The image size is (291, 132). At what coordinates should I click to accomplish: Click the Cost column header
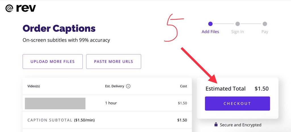[184, 86]
